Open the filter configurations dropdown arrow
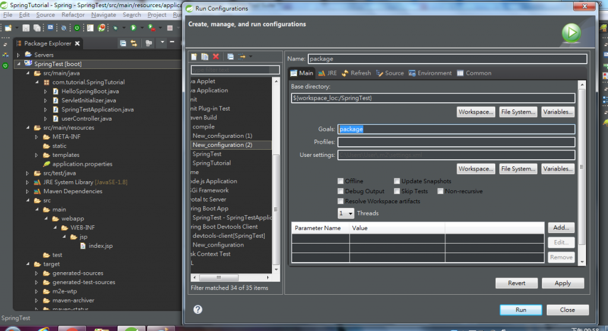 click(x=251, y=56)
